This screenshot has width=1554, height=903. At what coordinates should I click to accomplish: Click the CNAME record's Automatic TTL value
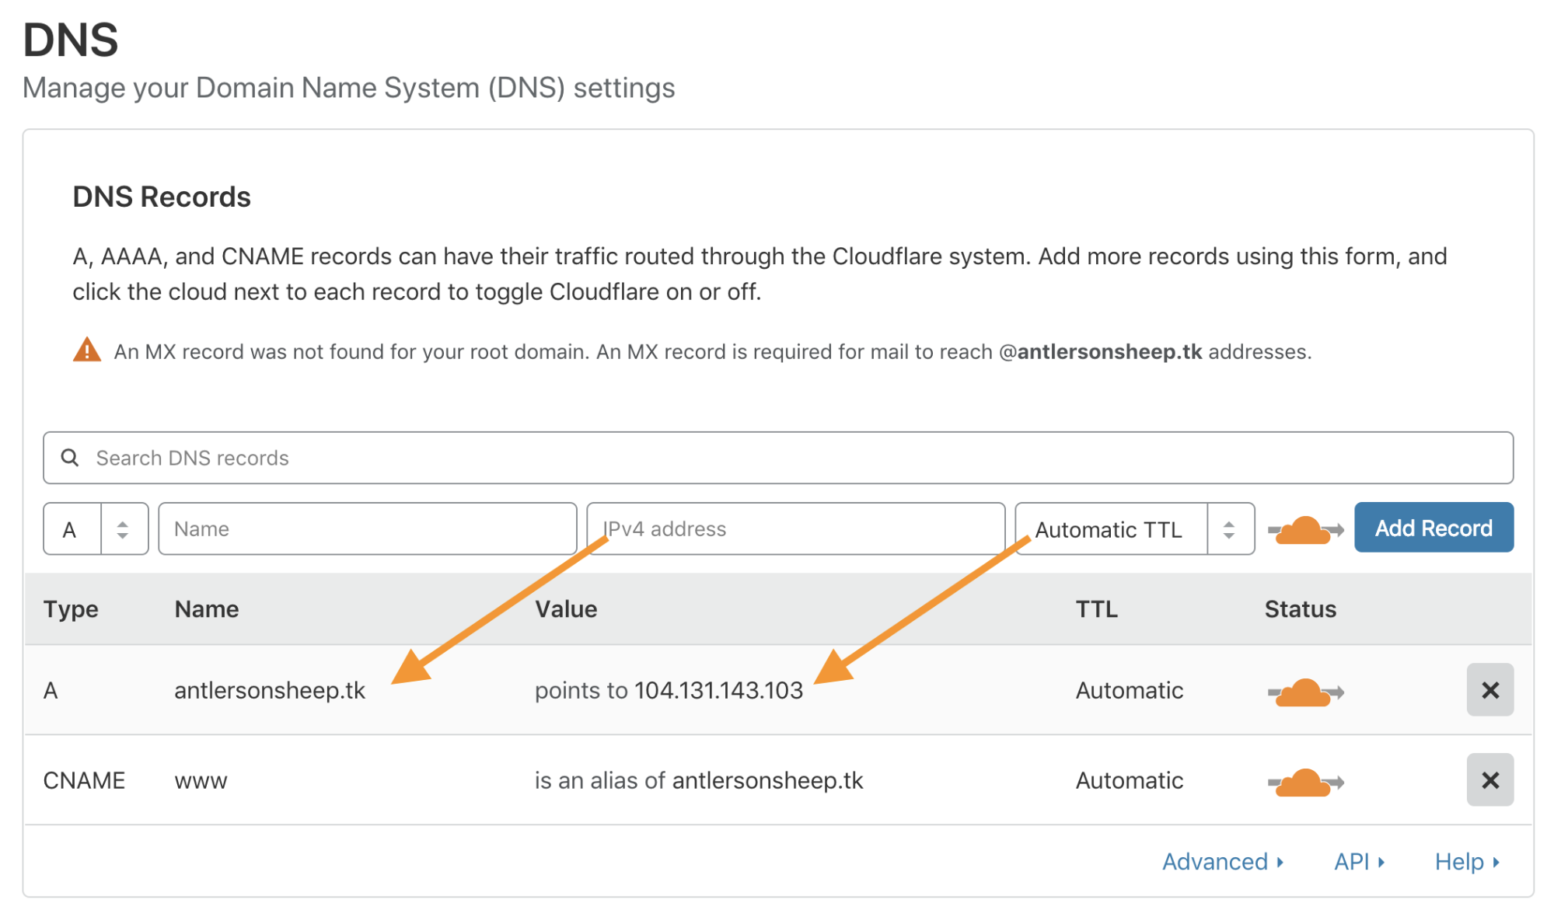[x=1129, y=781]
